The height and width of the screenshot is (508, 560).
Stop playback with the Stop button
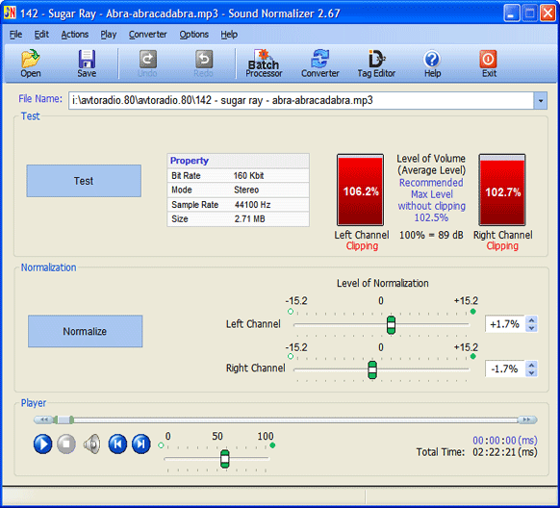click(x=66, y=444)
